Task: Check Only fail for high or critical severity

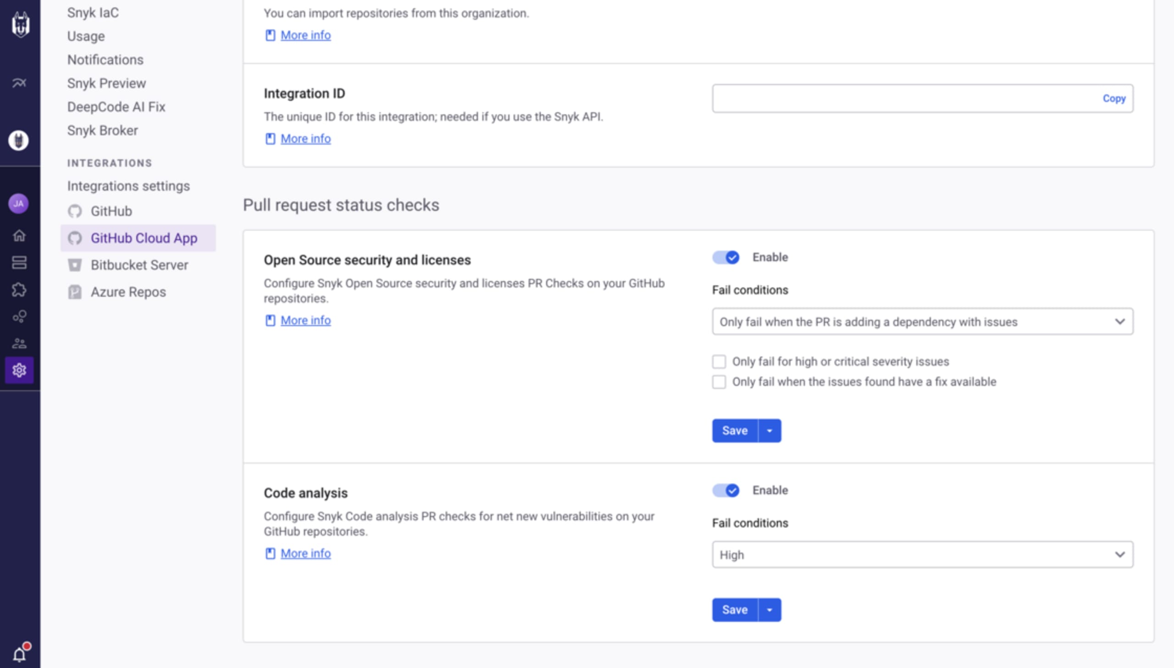Action: 719,362
